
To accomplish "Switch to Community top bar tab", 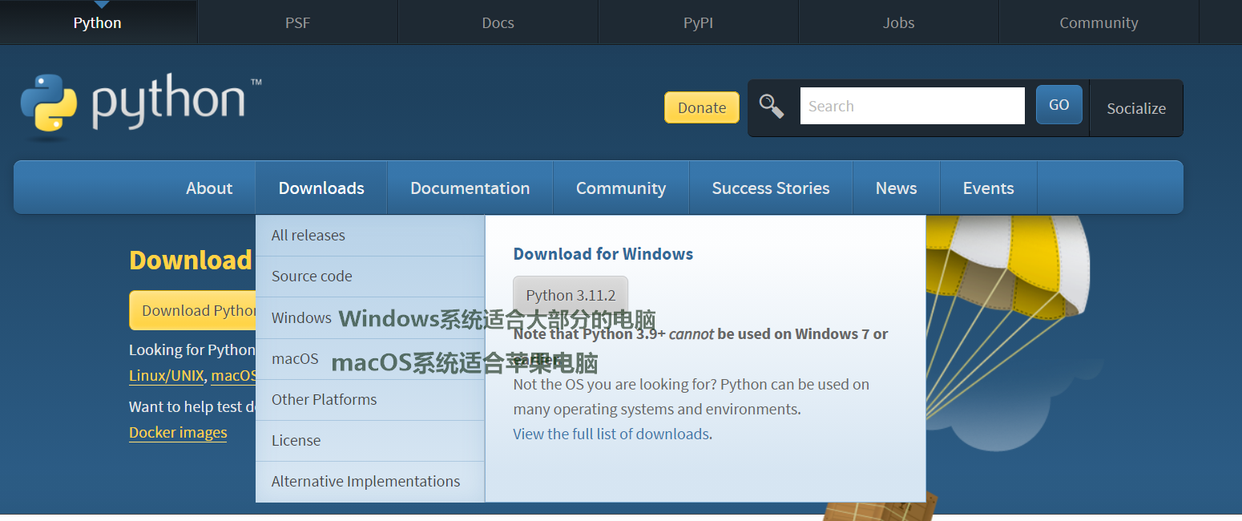I will click(x=1099, y=22).
